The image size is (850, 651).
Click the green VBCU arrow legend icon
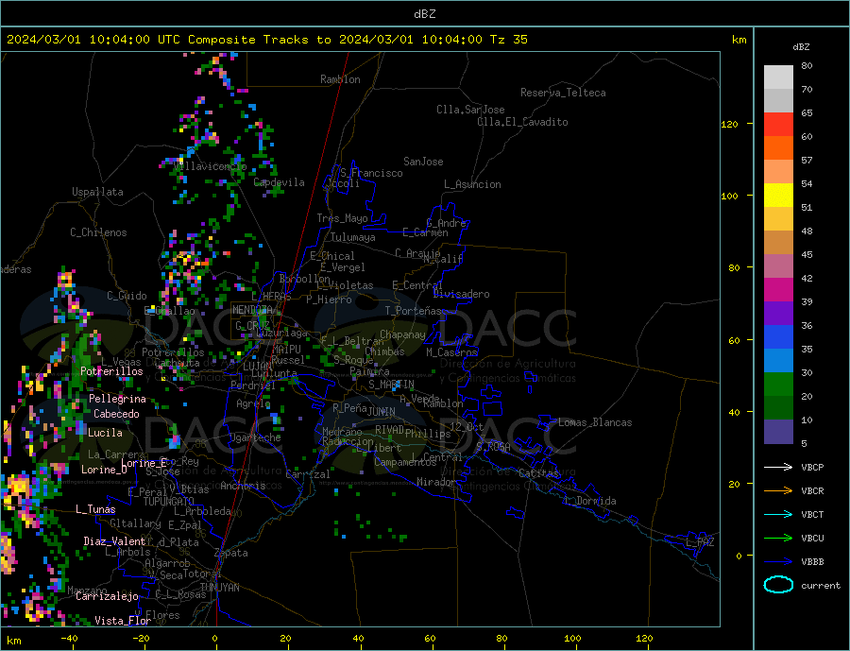(x=778, y=539)
